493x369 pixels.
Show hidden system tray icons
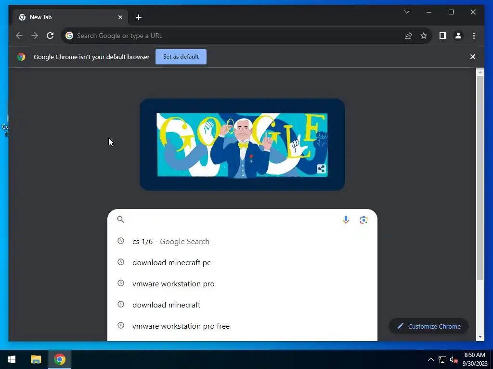tap(431, 359)
